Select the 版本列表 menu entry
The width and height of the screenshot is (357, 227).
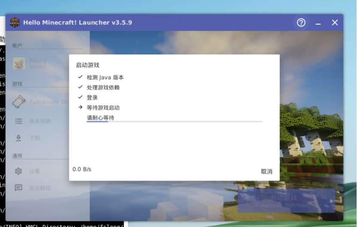point(40,121)
